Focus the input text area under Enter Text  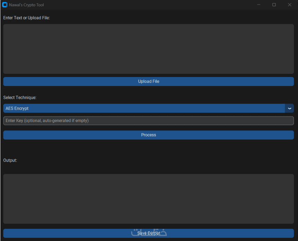point(148,49)
